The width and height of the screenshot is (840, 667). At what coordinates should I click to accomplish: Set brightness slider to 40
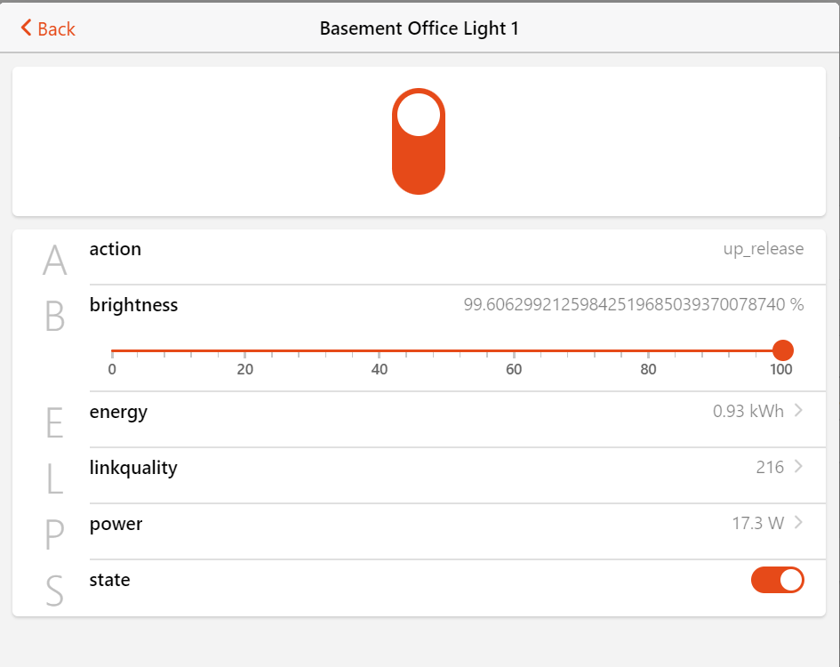coord(380,351)
